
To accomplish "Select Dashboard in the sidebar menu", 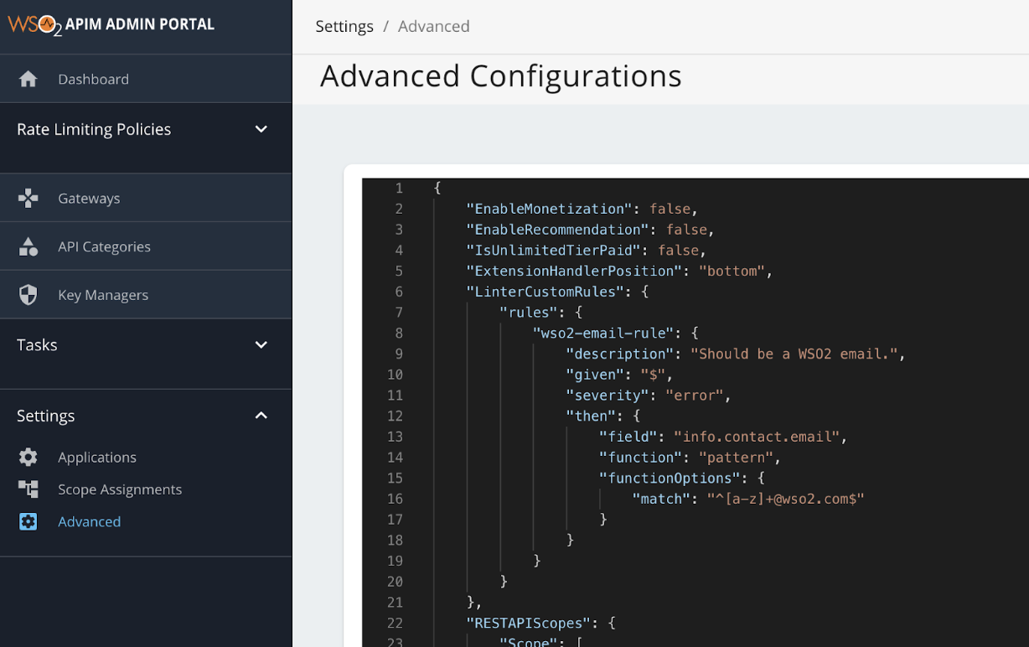I will pyautogui.click(x=93, y=78).
